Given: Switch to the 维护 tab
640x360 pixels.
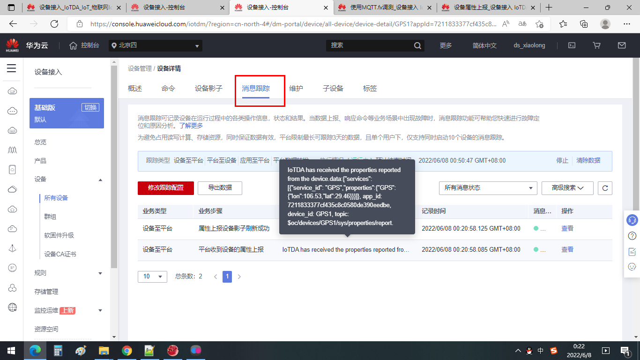Looking at the screenshot, I should pos(296,88).
